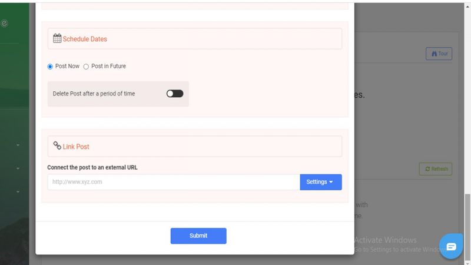
Task: Click the logo icon in the sidebar
Action: point(4,23)
